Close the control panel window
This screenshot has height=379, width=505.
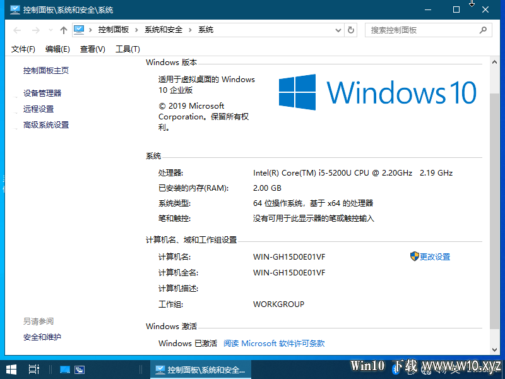click(485, 9)
